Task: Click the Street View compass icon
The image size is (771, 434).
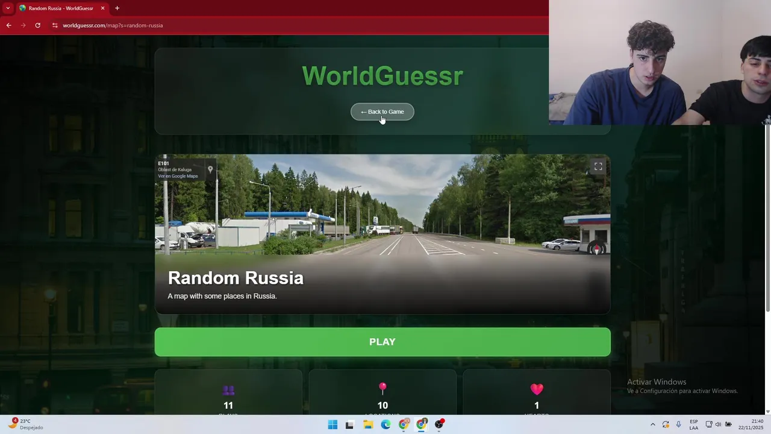Action: pos(596,248)
